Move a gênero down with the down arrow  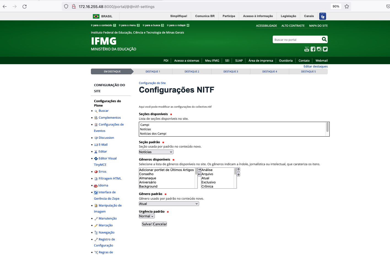click(239, 174)
